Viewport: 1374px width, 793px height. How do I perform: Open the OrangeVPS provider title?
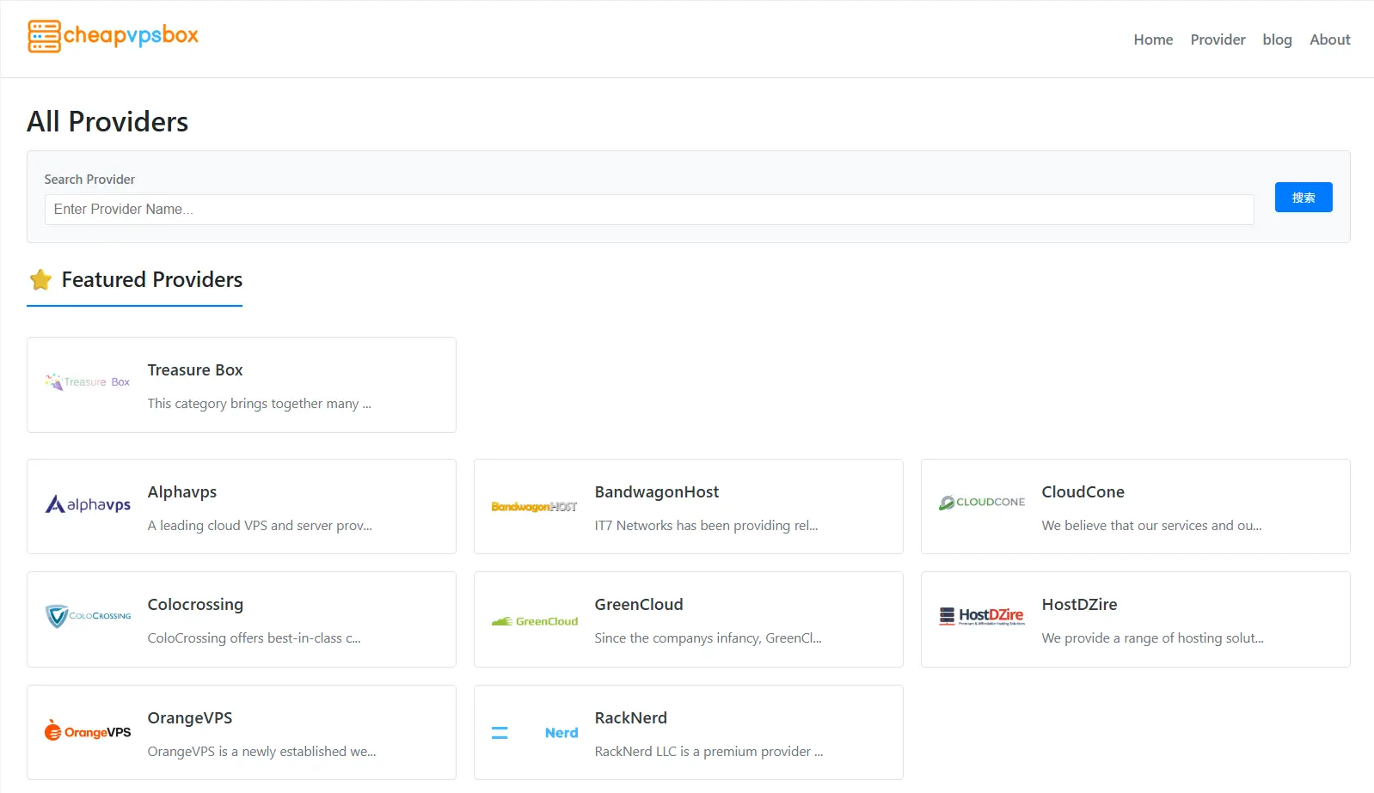[190, 718]
